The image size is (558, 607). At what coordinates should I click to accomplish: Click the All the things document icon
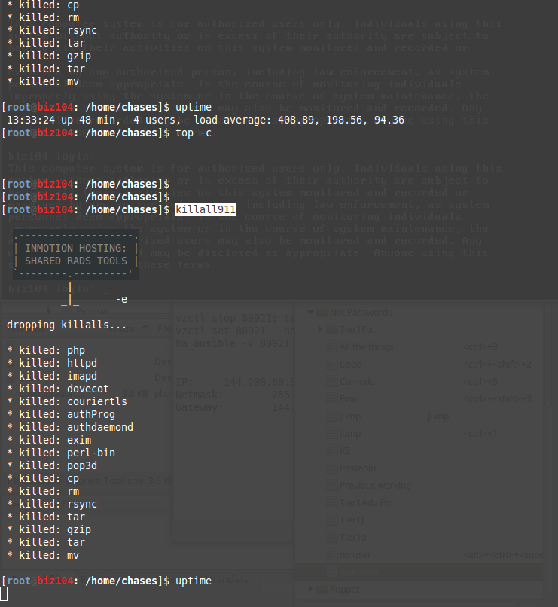(x=332, y=347)
